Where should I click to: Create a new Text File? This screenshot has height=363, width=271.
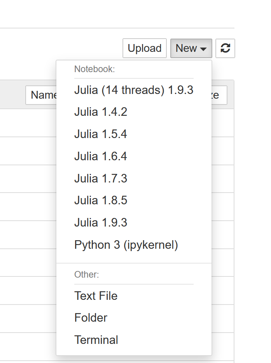[96, 296]
